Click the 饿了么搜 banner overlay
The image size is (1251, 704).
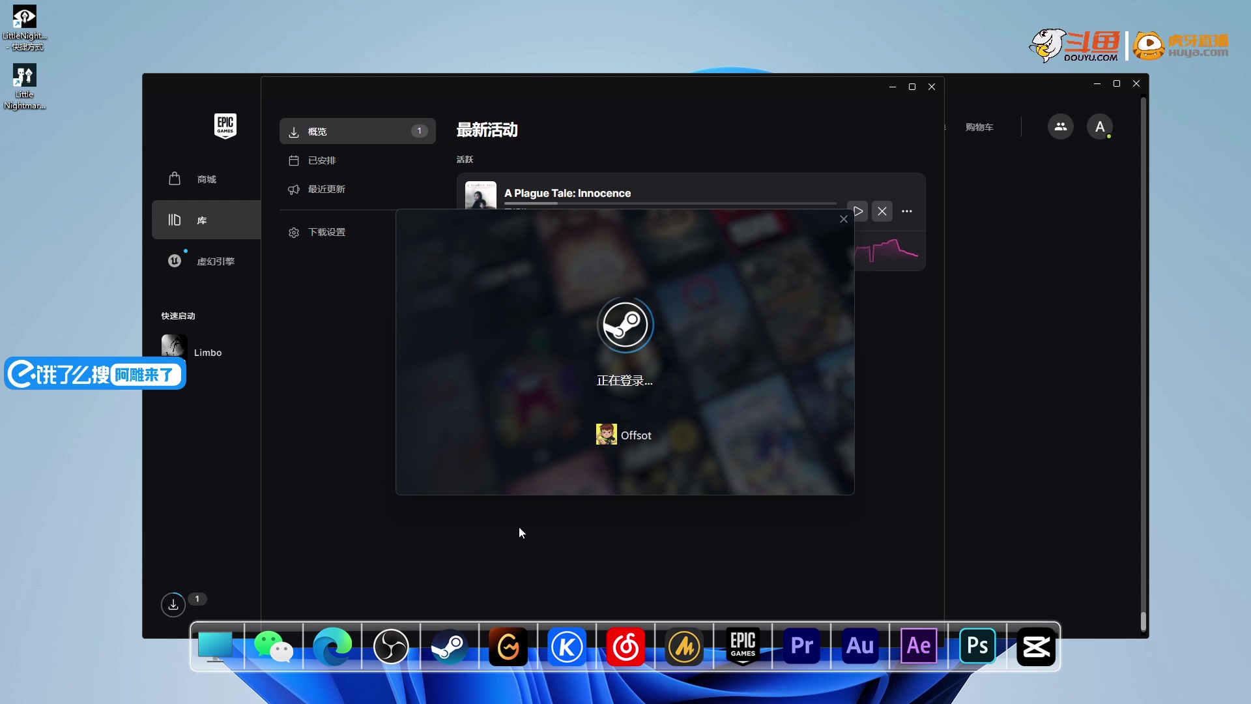click(x=95, y=374)
